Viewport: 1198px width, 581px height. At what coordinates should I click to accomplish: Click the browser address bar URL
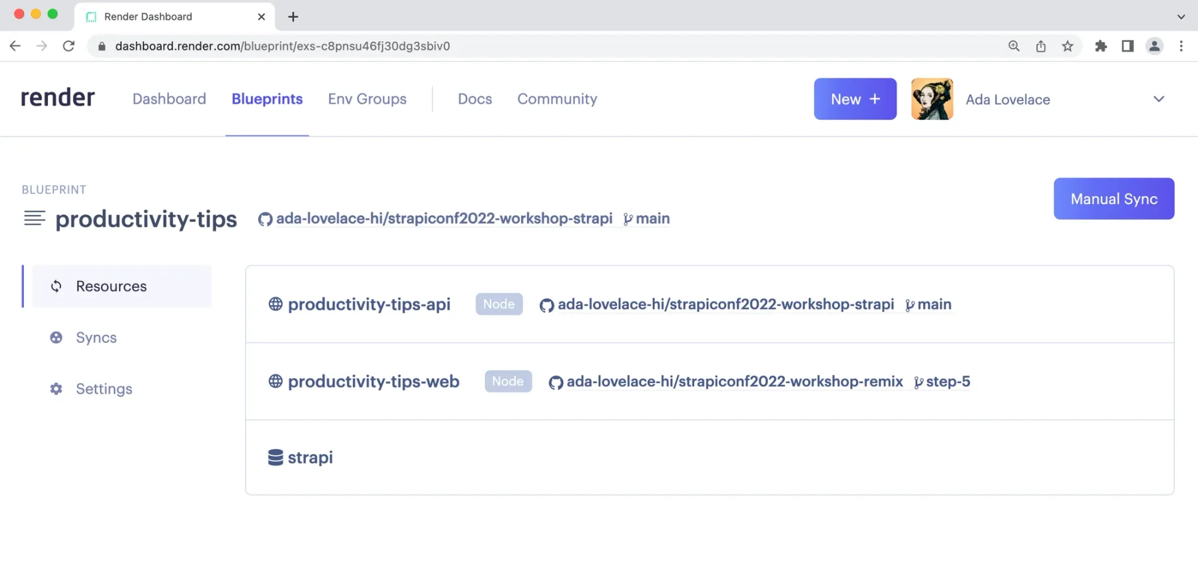click(x=282, y=46)
